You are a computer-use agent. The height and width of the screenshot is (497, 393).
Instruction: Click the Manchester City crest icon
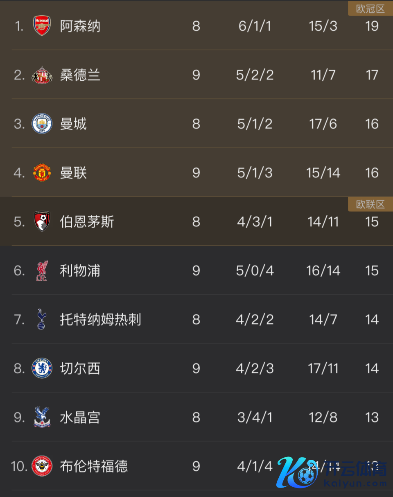[42, 124]
